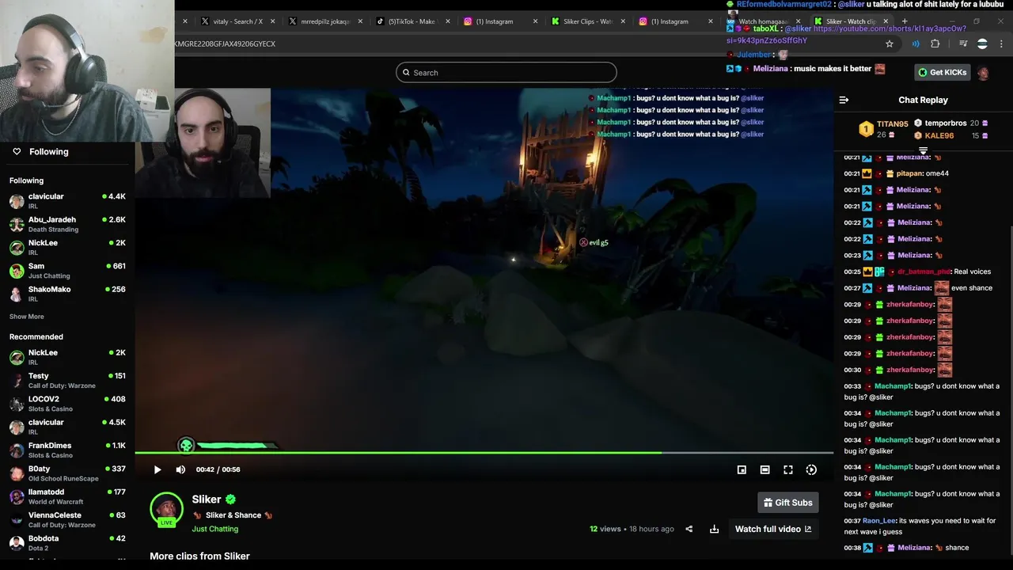Click clavicular avatar under Following
This screenshot has width=1013, height=570.
[17, 201]
